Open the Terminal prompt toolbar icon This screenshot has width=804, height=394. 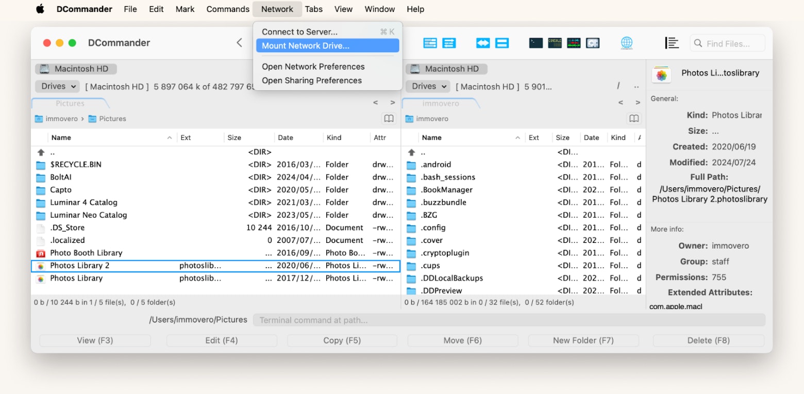(x=536, y=43)
